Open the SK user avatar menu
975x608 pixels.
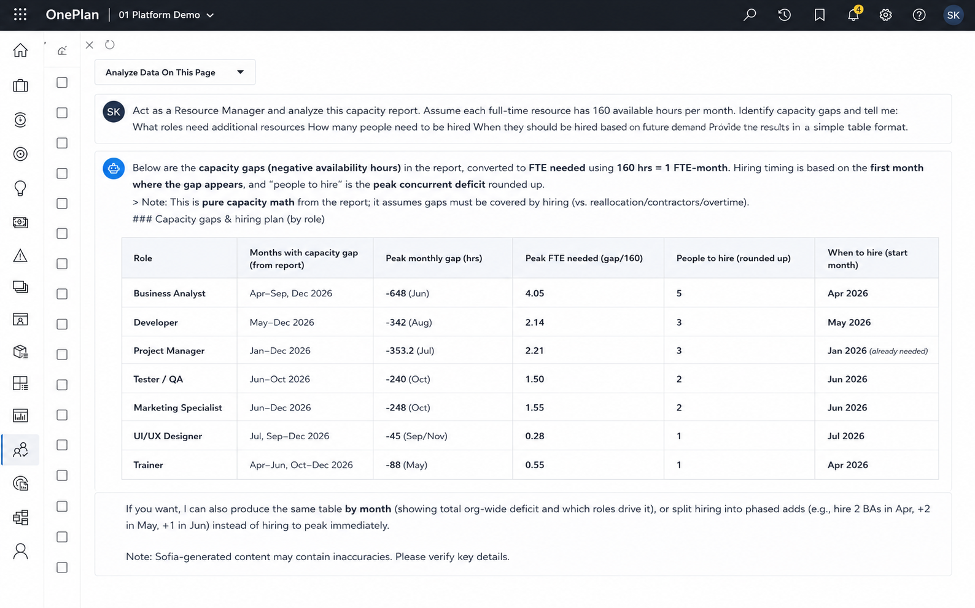pos(953,15)
